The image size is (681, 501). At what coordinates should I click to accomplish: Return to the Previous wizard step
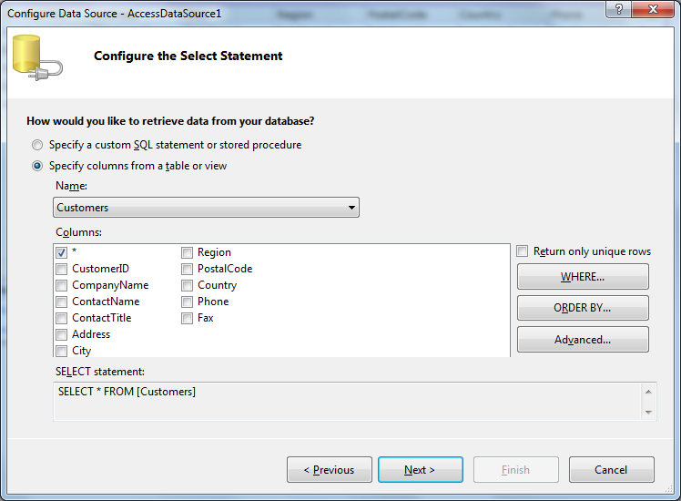coord(329,470)
